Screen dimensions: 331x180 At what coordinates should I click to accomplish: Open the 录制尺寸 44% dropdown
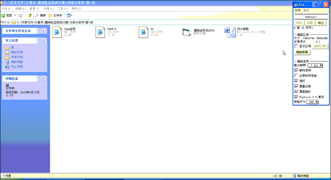coord(312,102)
